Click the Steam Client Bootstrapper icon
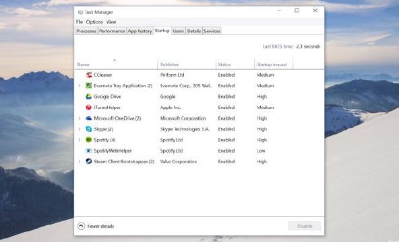399x242 pixels. click(89, 161)
